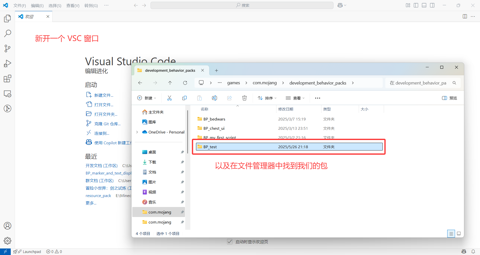This screenshot has width=480, height=255.
Task: Expand chevron after games in address bar
Action: (246, 83)
